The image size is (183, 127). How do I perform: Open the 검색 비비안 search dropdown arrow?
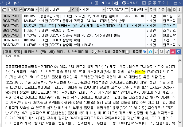pos(104,10)
